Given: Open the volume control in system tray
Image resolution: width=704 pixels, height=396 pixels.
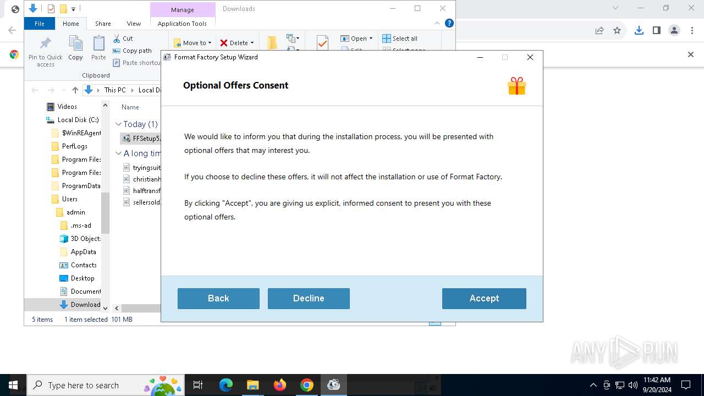Looking at the screenshot, I should coord(633,385).
